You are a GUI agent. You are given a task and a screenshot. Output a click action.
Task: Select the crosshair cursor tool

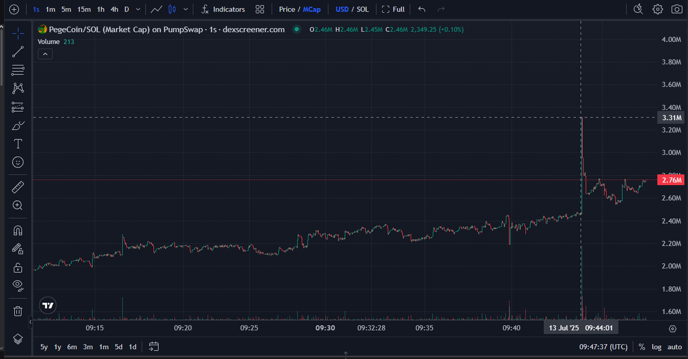pos(18,33)
